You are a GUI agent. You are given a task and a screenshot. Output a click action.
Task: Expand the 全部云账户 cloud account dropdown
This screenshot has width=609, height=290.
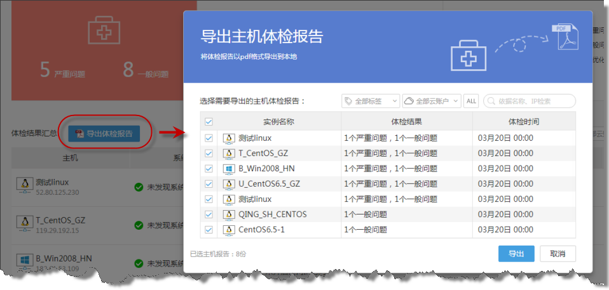(x=432, y=101)
